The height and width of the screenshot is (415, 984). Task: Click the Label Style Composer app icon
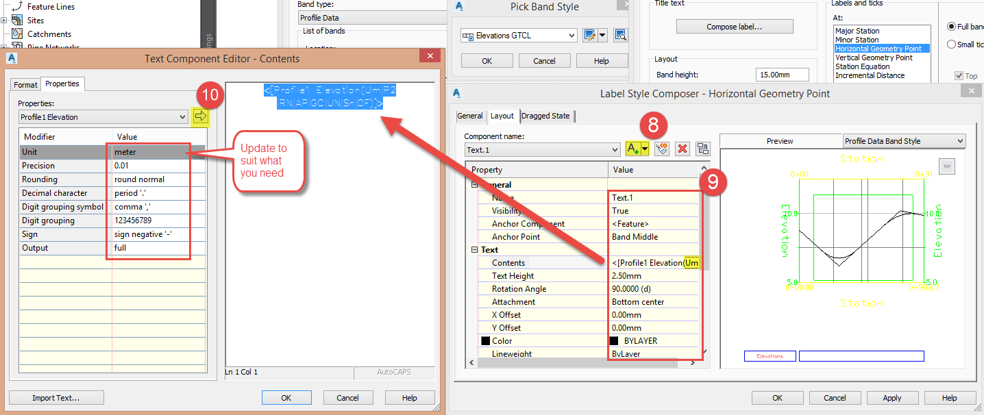coord(457,93)
